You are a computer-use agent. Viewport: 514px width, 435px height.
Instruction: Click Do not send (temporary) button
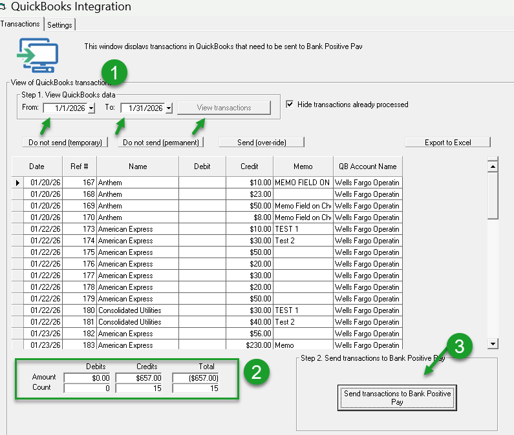click(x=64, y=142)
